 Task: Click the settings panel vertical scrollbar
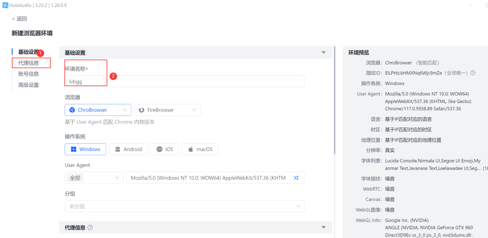(334, 100)
